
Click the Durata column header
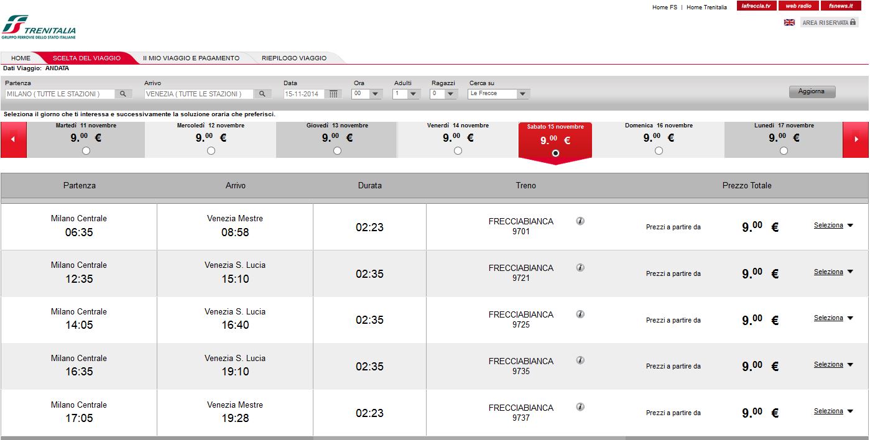pos(370,185)
